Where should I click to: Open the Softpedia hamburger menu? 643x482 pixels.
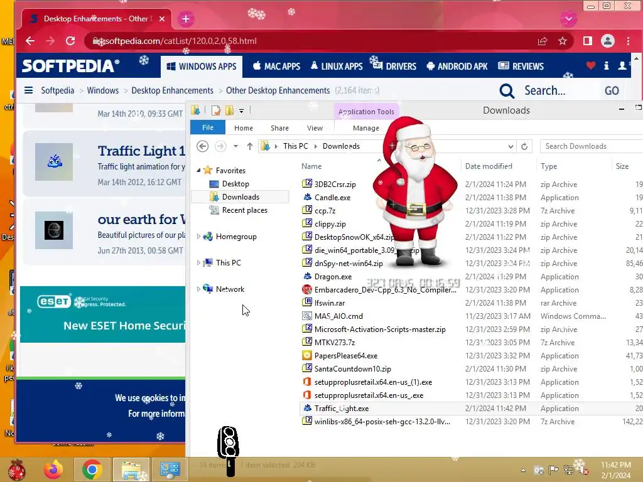coord(28,90)
